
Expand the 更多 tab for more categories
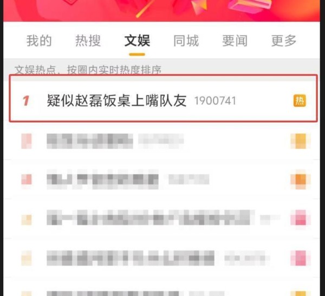pos(284,41)
